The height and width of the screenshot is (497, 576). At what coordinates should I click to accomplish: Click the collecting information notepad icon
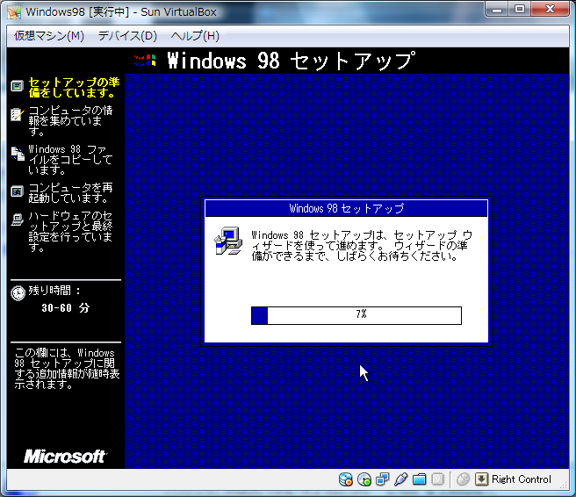(x=18, y=114)
